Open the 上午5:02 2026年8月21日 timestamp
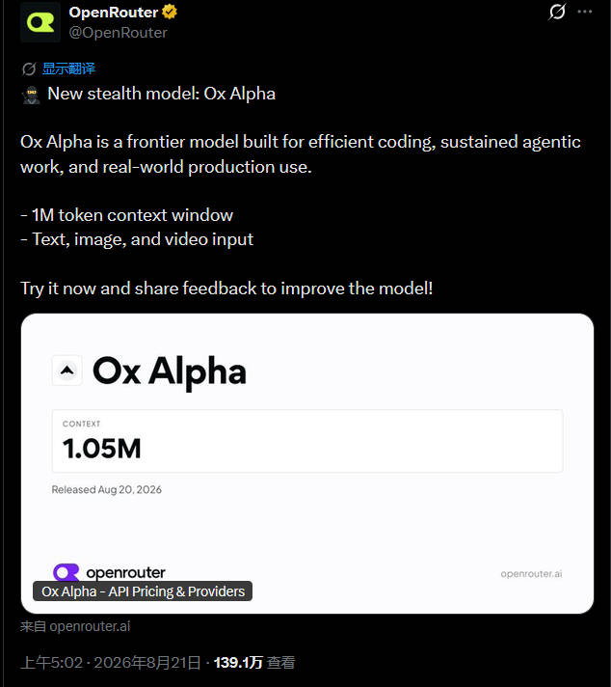 pos(110,662)
